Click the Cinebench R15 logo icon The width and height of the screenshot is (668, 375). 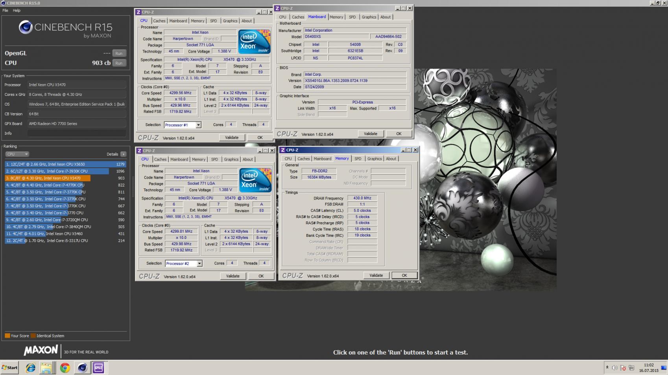pos(26,27)
